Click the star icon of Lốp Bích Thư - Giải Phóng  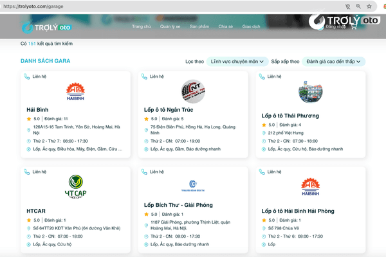click(146, 214)
